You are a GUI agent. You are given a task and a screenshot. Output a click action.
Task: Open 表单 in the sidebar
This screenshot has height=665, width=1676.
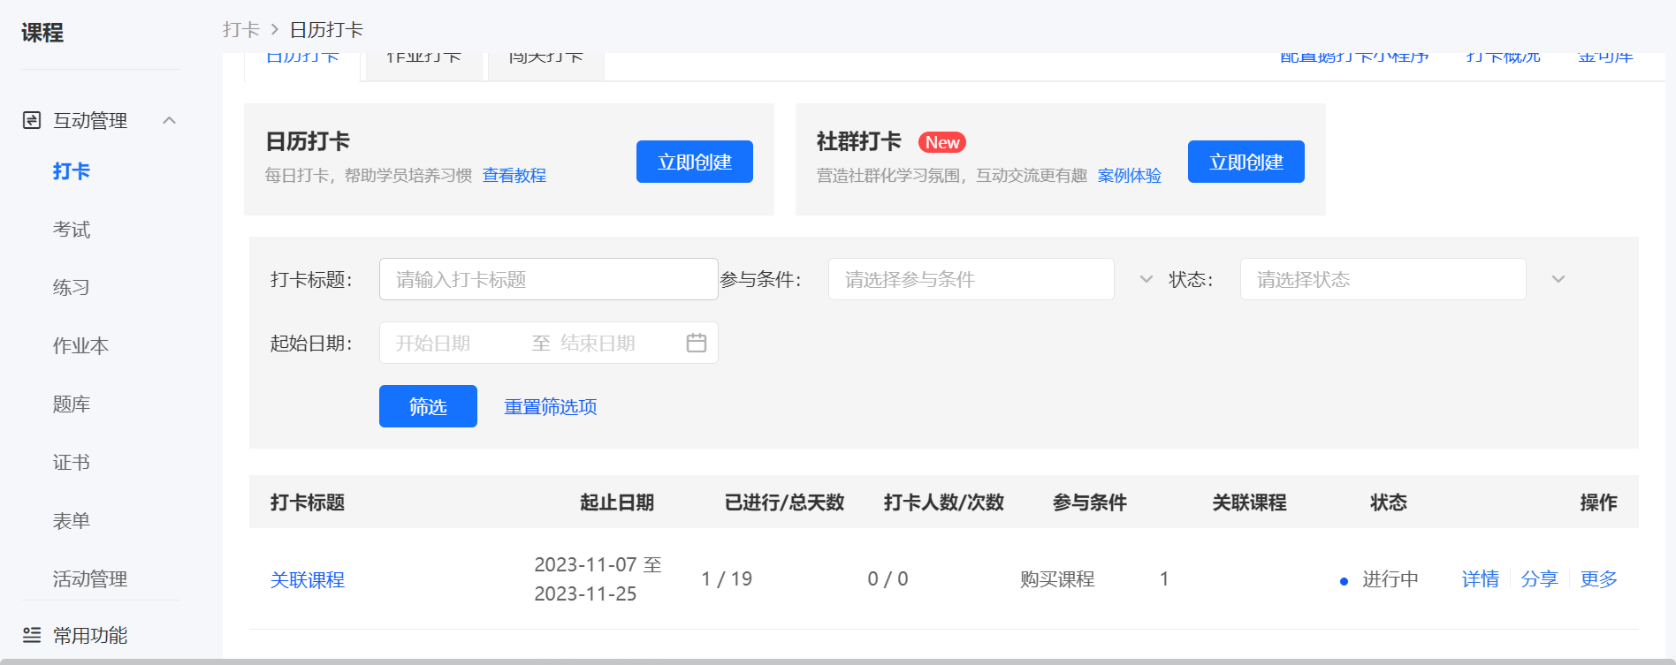tap(72, 521)
